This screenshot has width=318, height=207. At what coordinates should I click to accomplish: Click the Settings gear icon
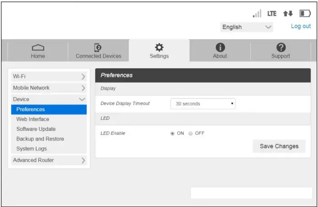click(x=159, y=47)
